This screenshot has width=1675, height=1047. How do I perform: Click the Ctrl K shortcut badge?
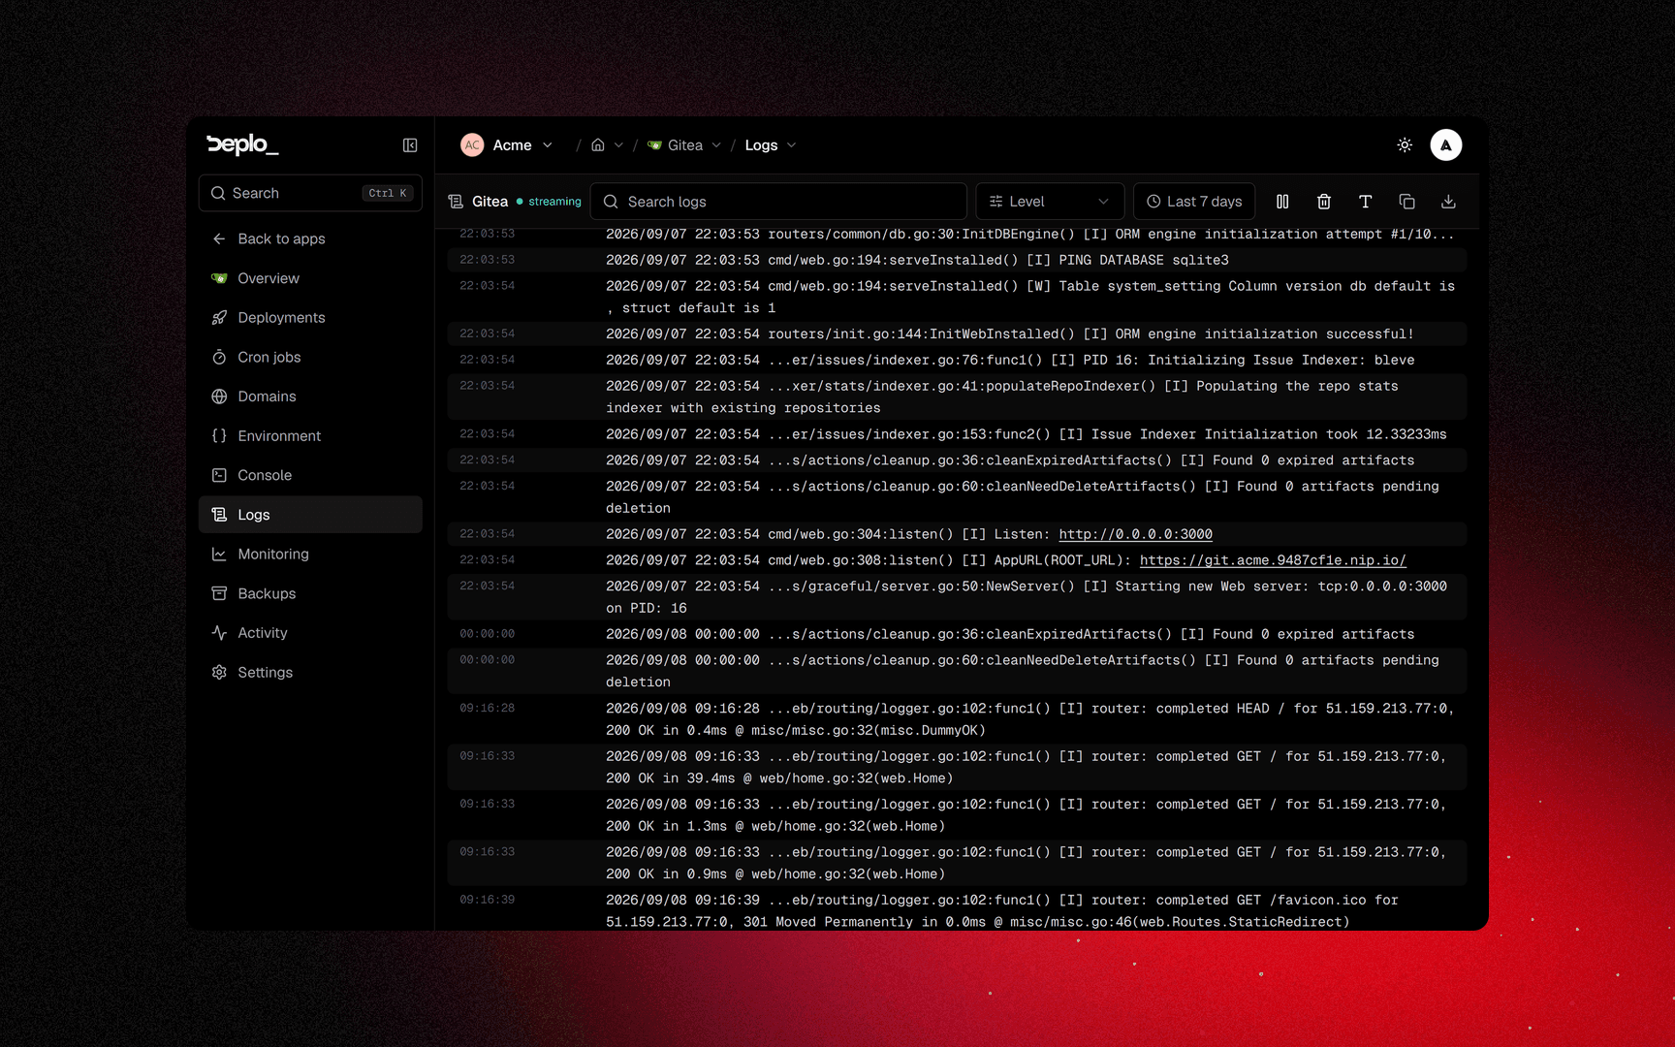pos(388,193)
